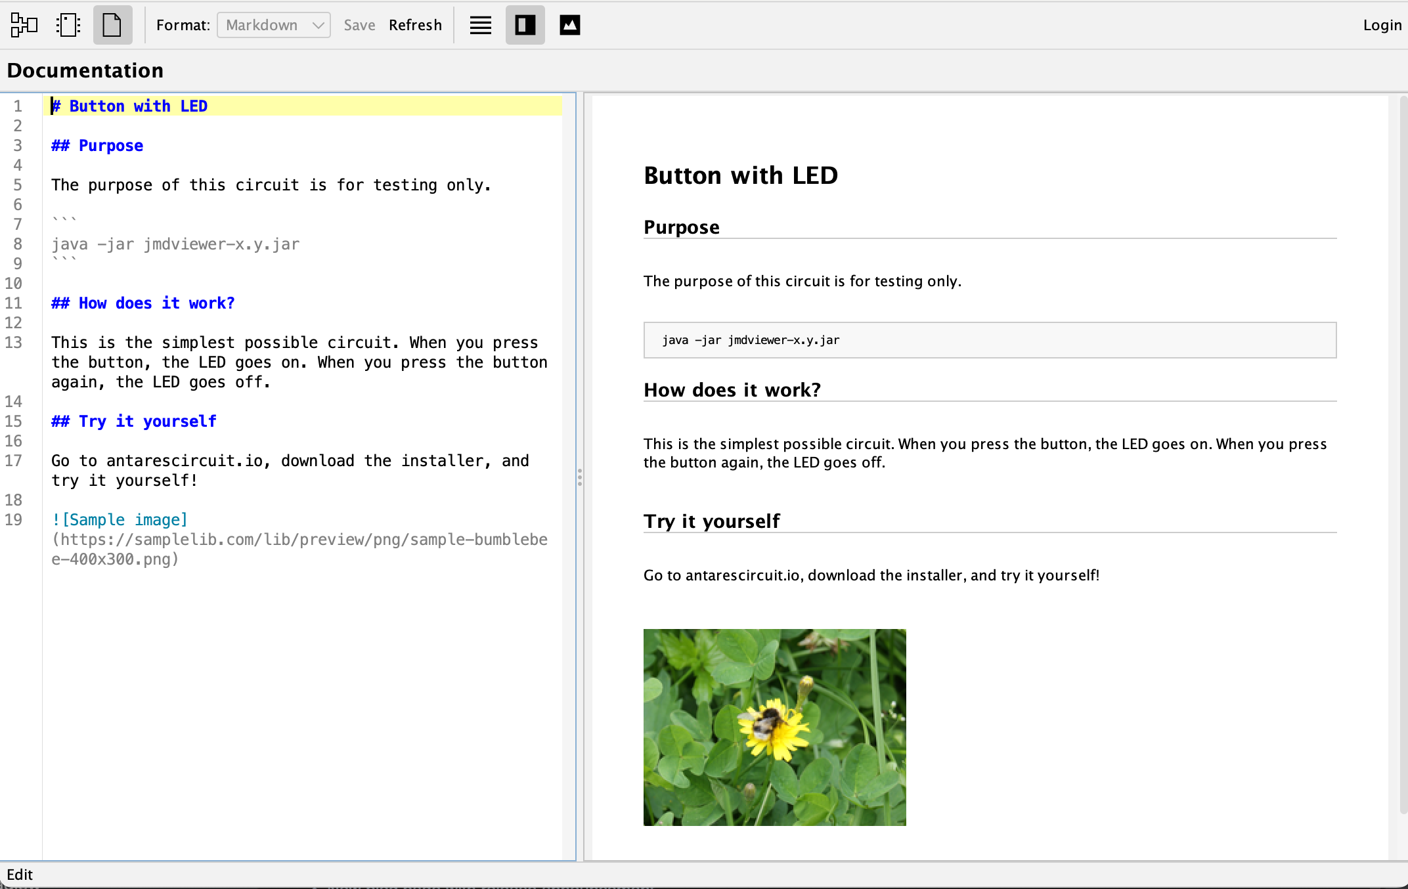Click 'This is the simplest possible' editor line 13
Image resolution: width=1408 pixels, height=889 pixels.
(x=299, y=362)
